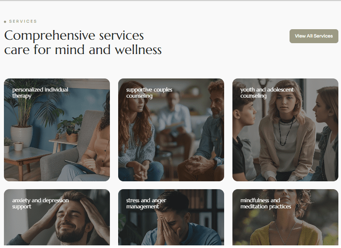Click the potted palm in the therapy photo
The image size is (341, 248).
[24, 113]
